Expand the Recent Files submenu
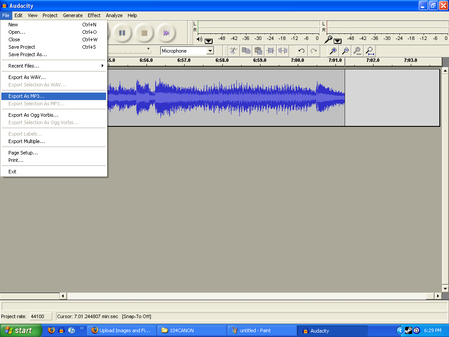 tap(54, 66)
